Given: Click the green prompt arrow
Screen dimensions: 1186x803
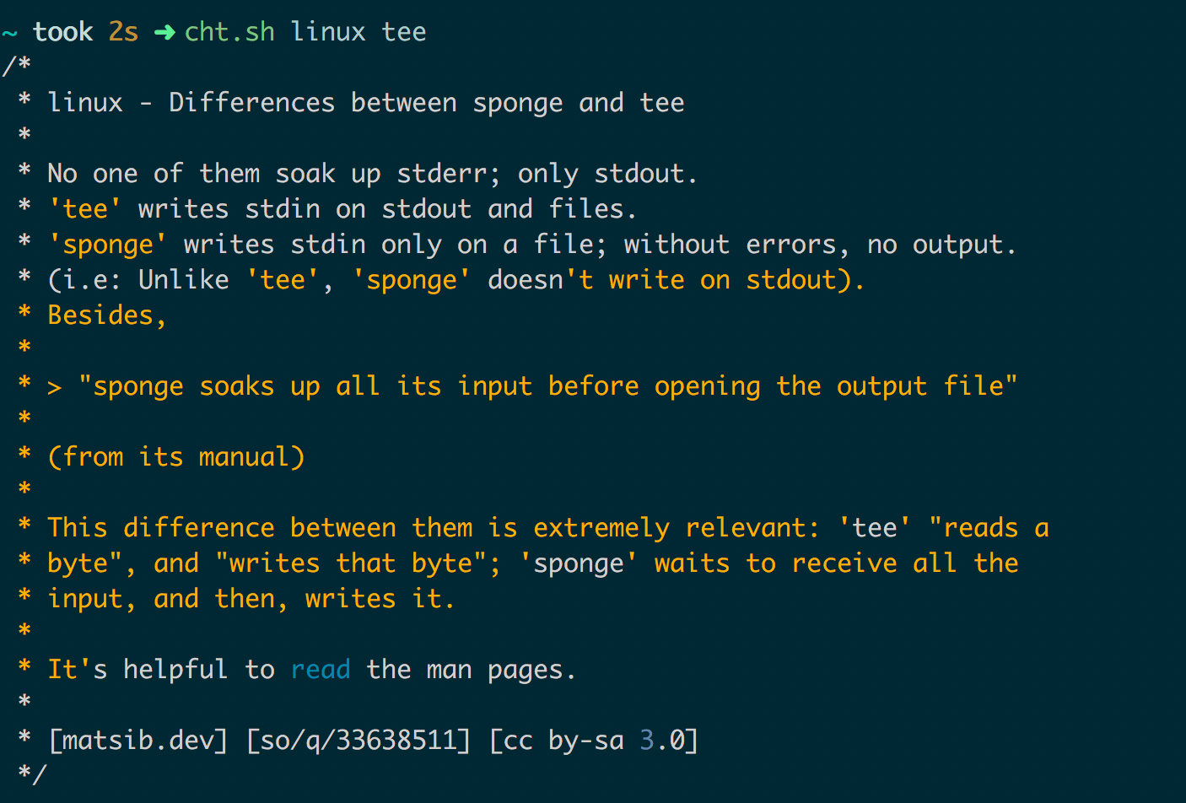Looking at the screenshot, I should click(x=164, y=33).
